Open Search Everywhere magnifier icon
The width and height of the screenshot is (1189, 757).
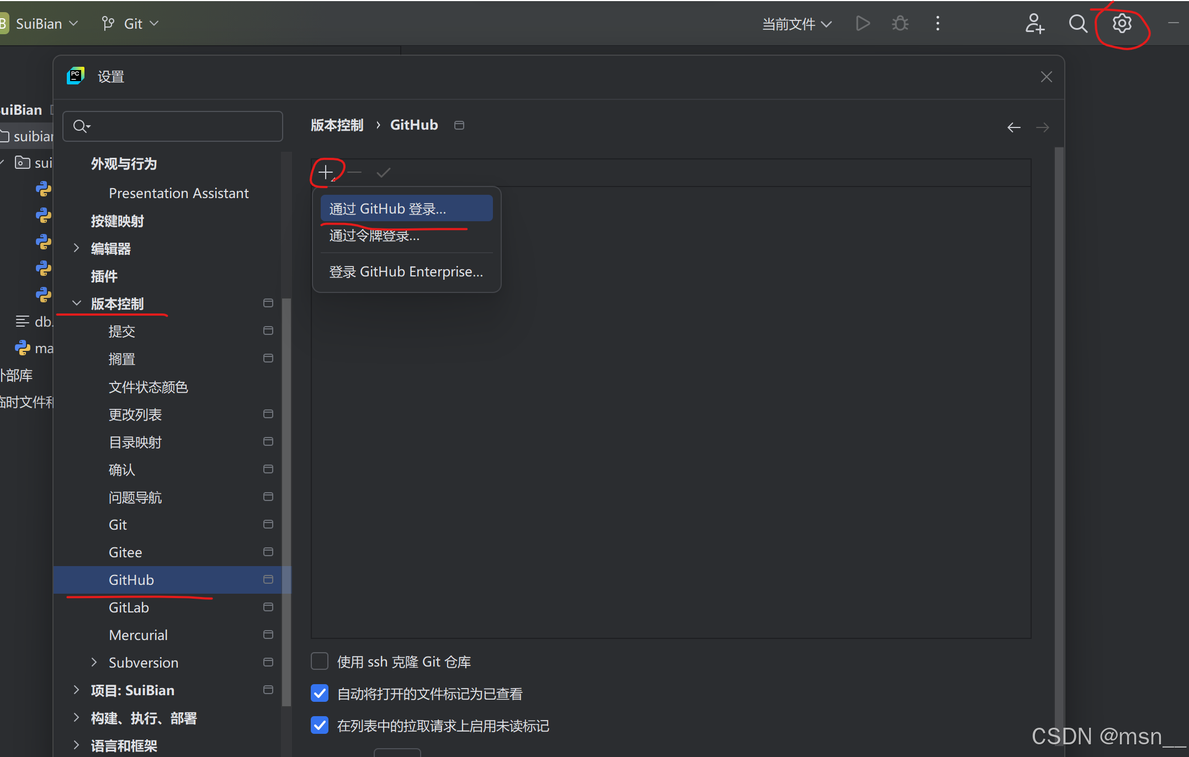1078,23
